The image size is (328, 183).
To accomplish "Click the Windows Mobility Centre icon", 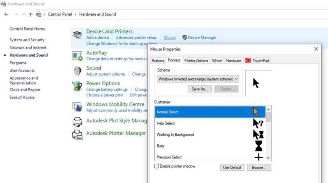I will 77,107.
